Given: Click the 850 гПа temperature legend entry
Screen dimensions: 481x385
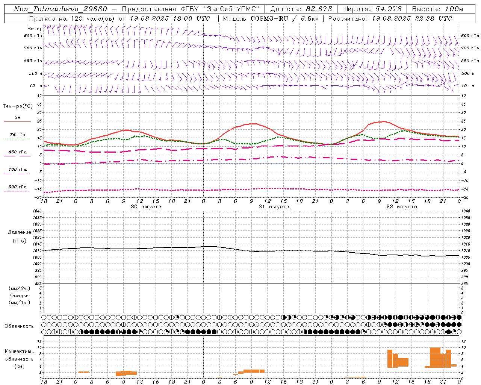Looking at the screenshot, I should coord(17,152).
